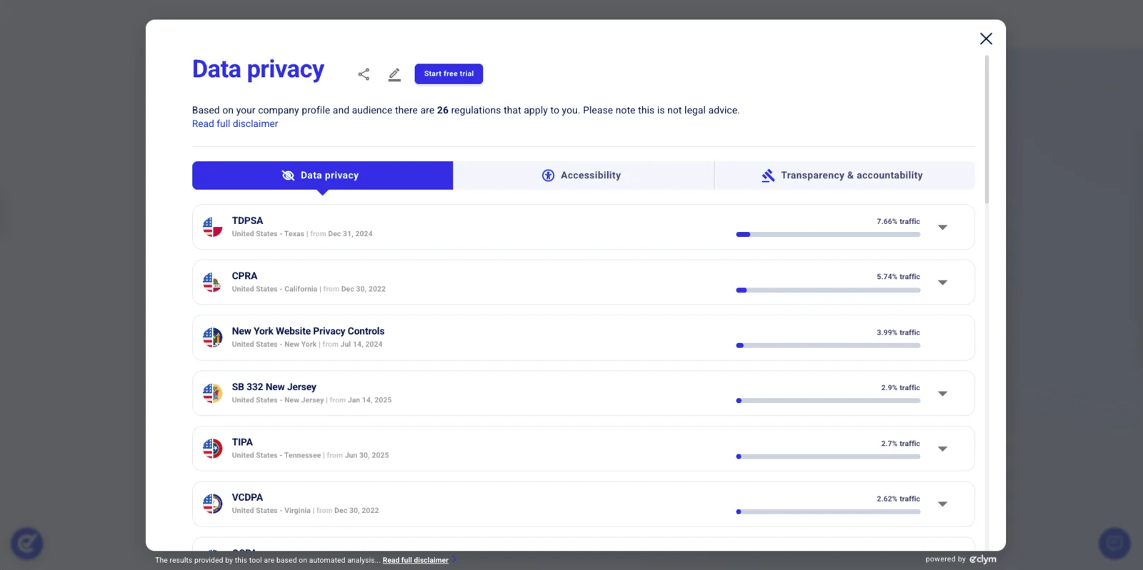This screenshot has height=570, width=1143.
Task: Click the share icon next to Data privacy
Action: tap(364, 74)
